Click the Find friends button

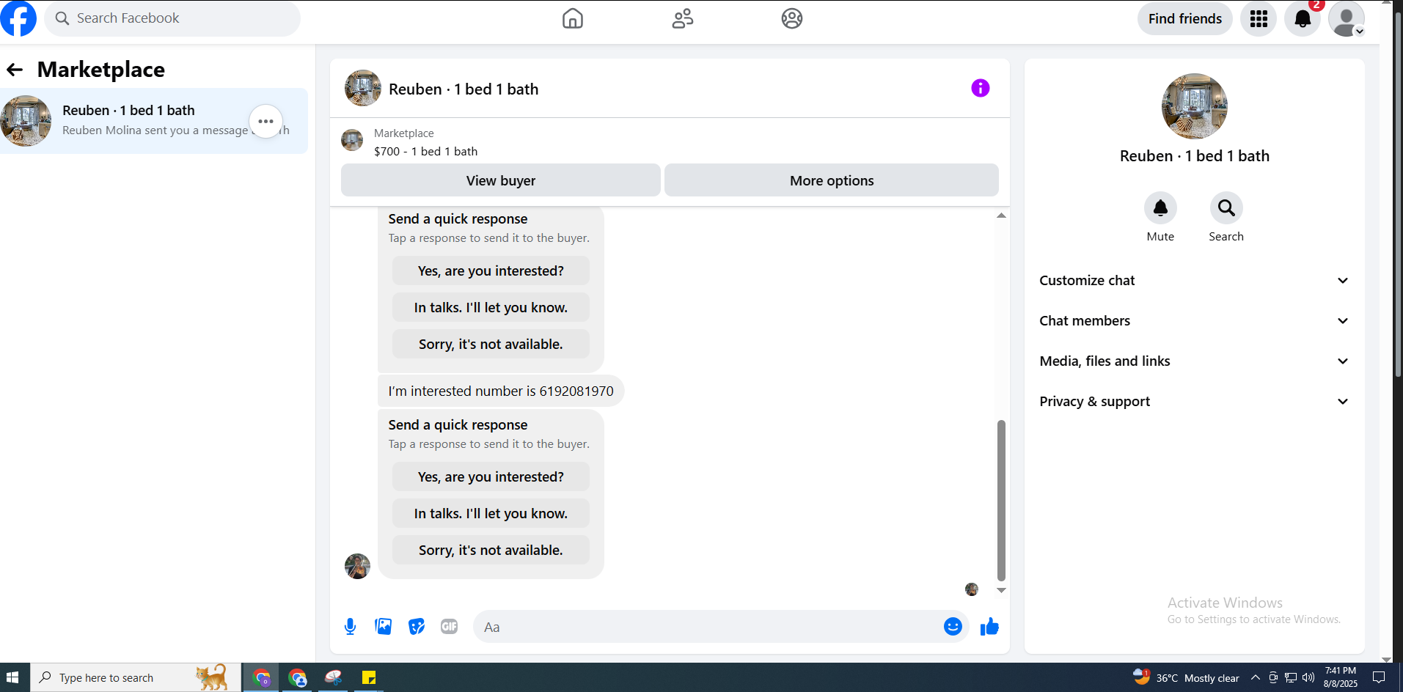tap(1184, 18)
